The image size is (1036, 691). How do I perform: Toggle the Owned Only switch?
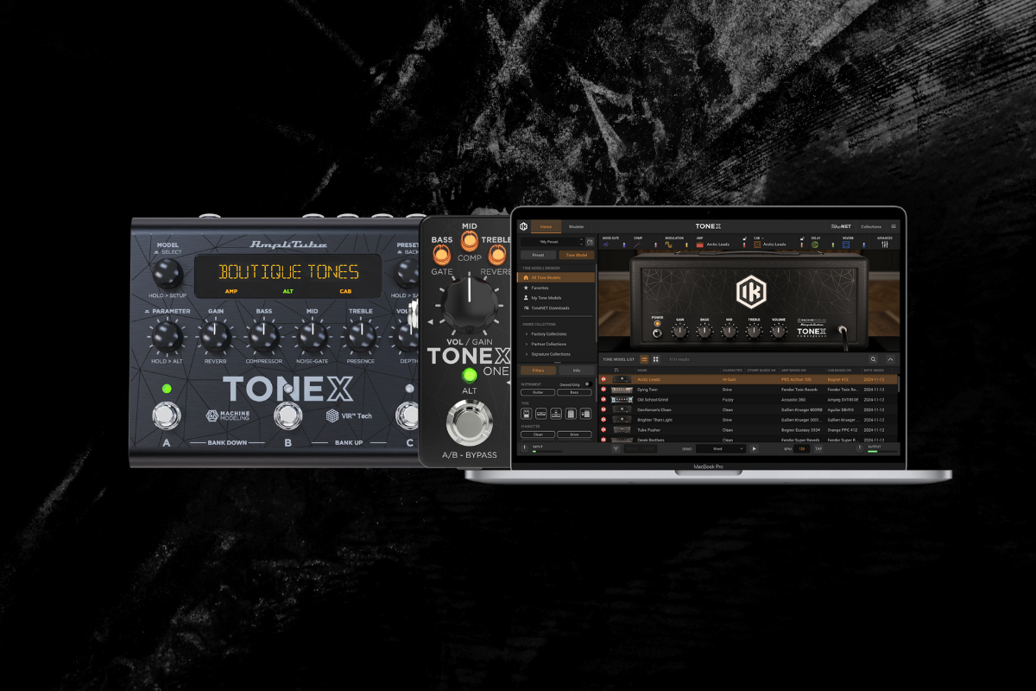tap(587, 384)
